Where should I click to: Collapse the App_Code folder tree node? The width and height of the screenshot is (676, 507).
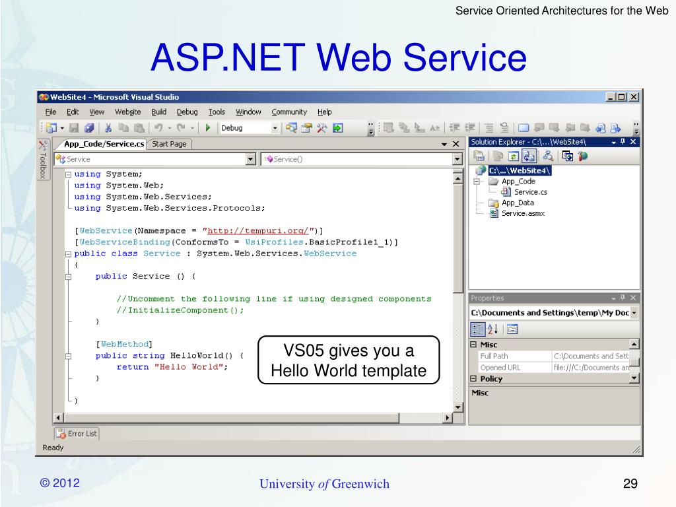(477, 182)
